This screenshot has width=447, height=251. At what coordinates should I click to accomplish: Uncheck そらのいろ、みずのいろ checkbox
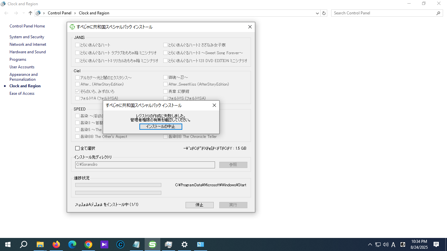77,92
